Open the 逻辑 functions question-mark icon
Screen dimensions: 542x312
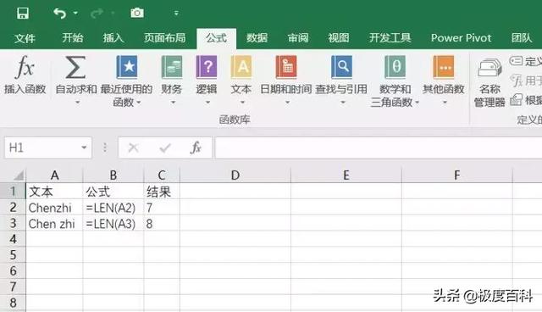pyautogui.click(x=207, y=67)
